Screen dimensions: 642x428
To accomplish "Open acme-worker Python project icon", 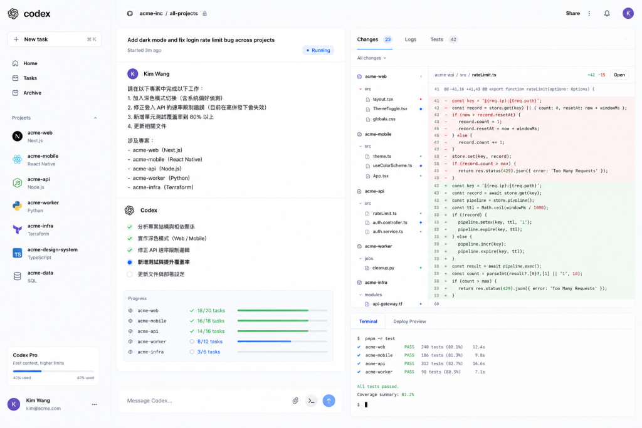I will coord(17,206).
